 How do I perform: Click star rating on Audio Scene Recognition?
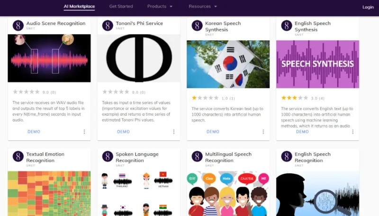26,92
